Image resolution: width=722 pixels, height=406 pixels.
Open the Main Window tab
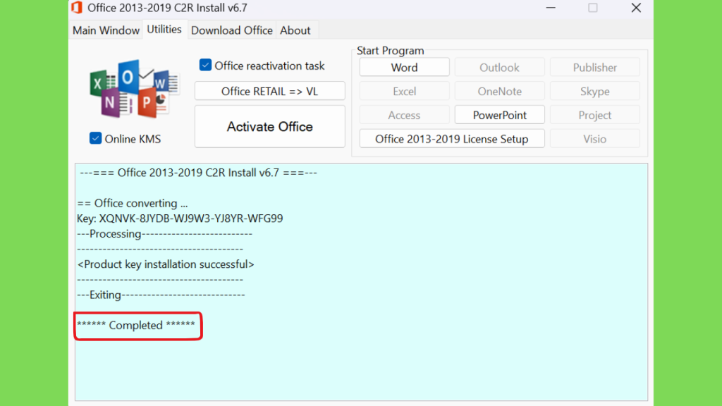point(106,30)
